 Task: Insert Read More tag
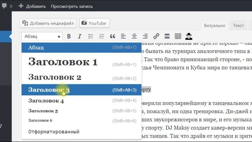(x=167, y=36)
